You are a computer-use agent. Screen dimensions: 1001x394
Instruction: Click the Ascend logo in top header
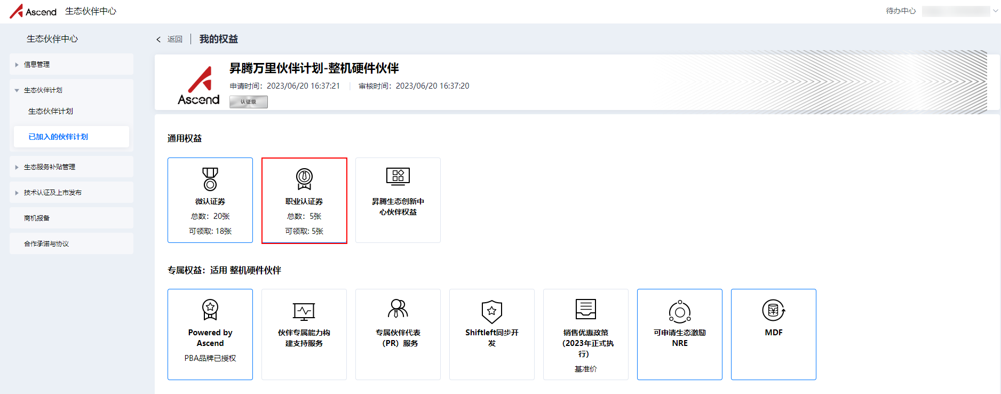coord(33,11)
